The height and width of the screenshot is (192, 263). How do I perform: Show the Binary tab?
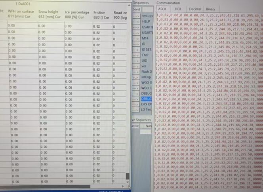click(x=210, y=9)
